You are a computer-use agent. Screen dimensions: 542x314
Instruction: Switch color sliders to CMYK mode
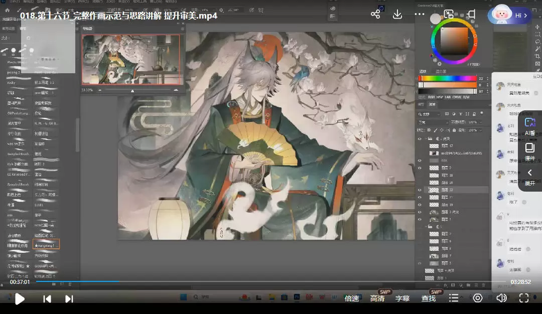click(457, 97)
